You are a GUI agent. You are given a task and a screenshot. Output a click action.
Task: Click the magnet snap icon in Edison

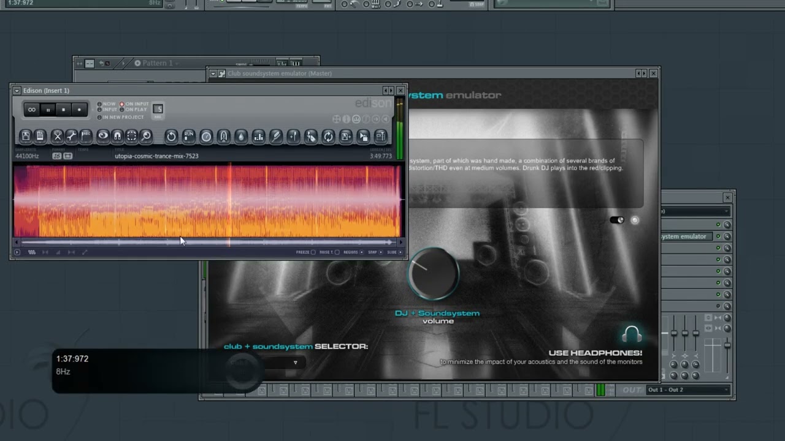(x=117, y=136)
